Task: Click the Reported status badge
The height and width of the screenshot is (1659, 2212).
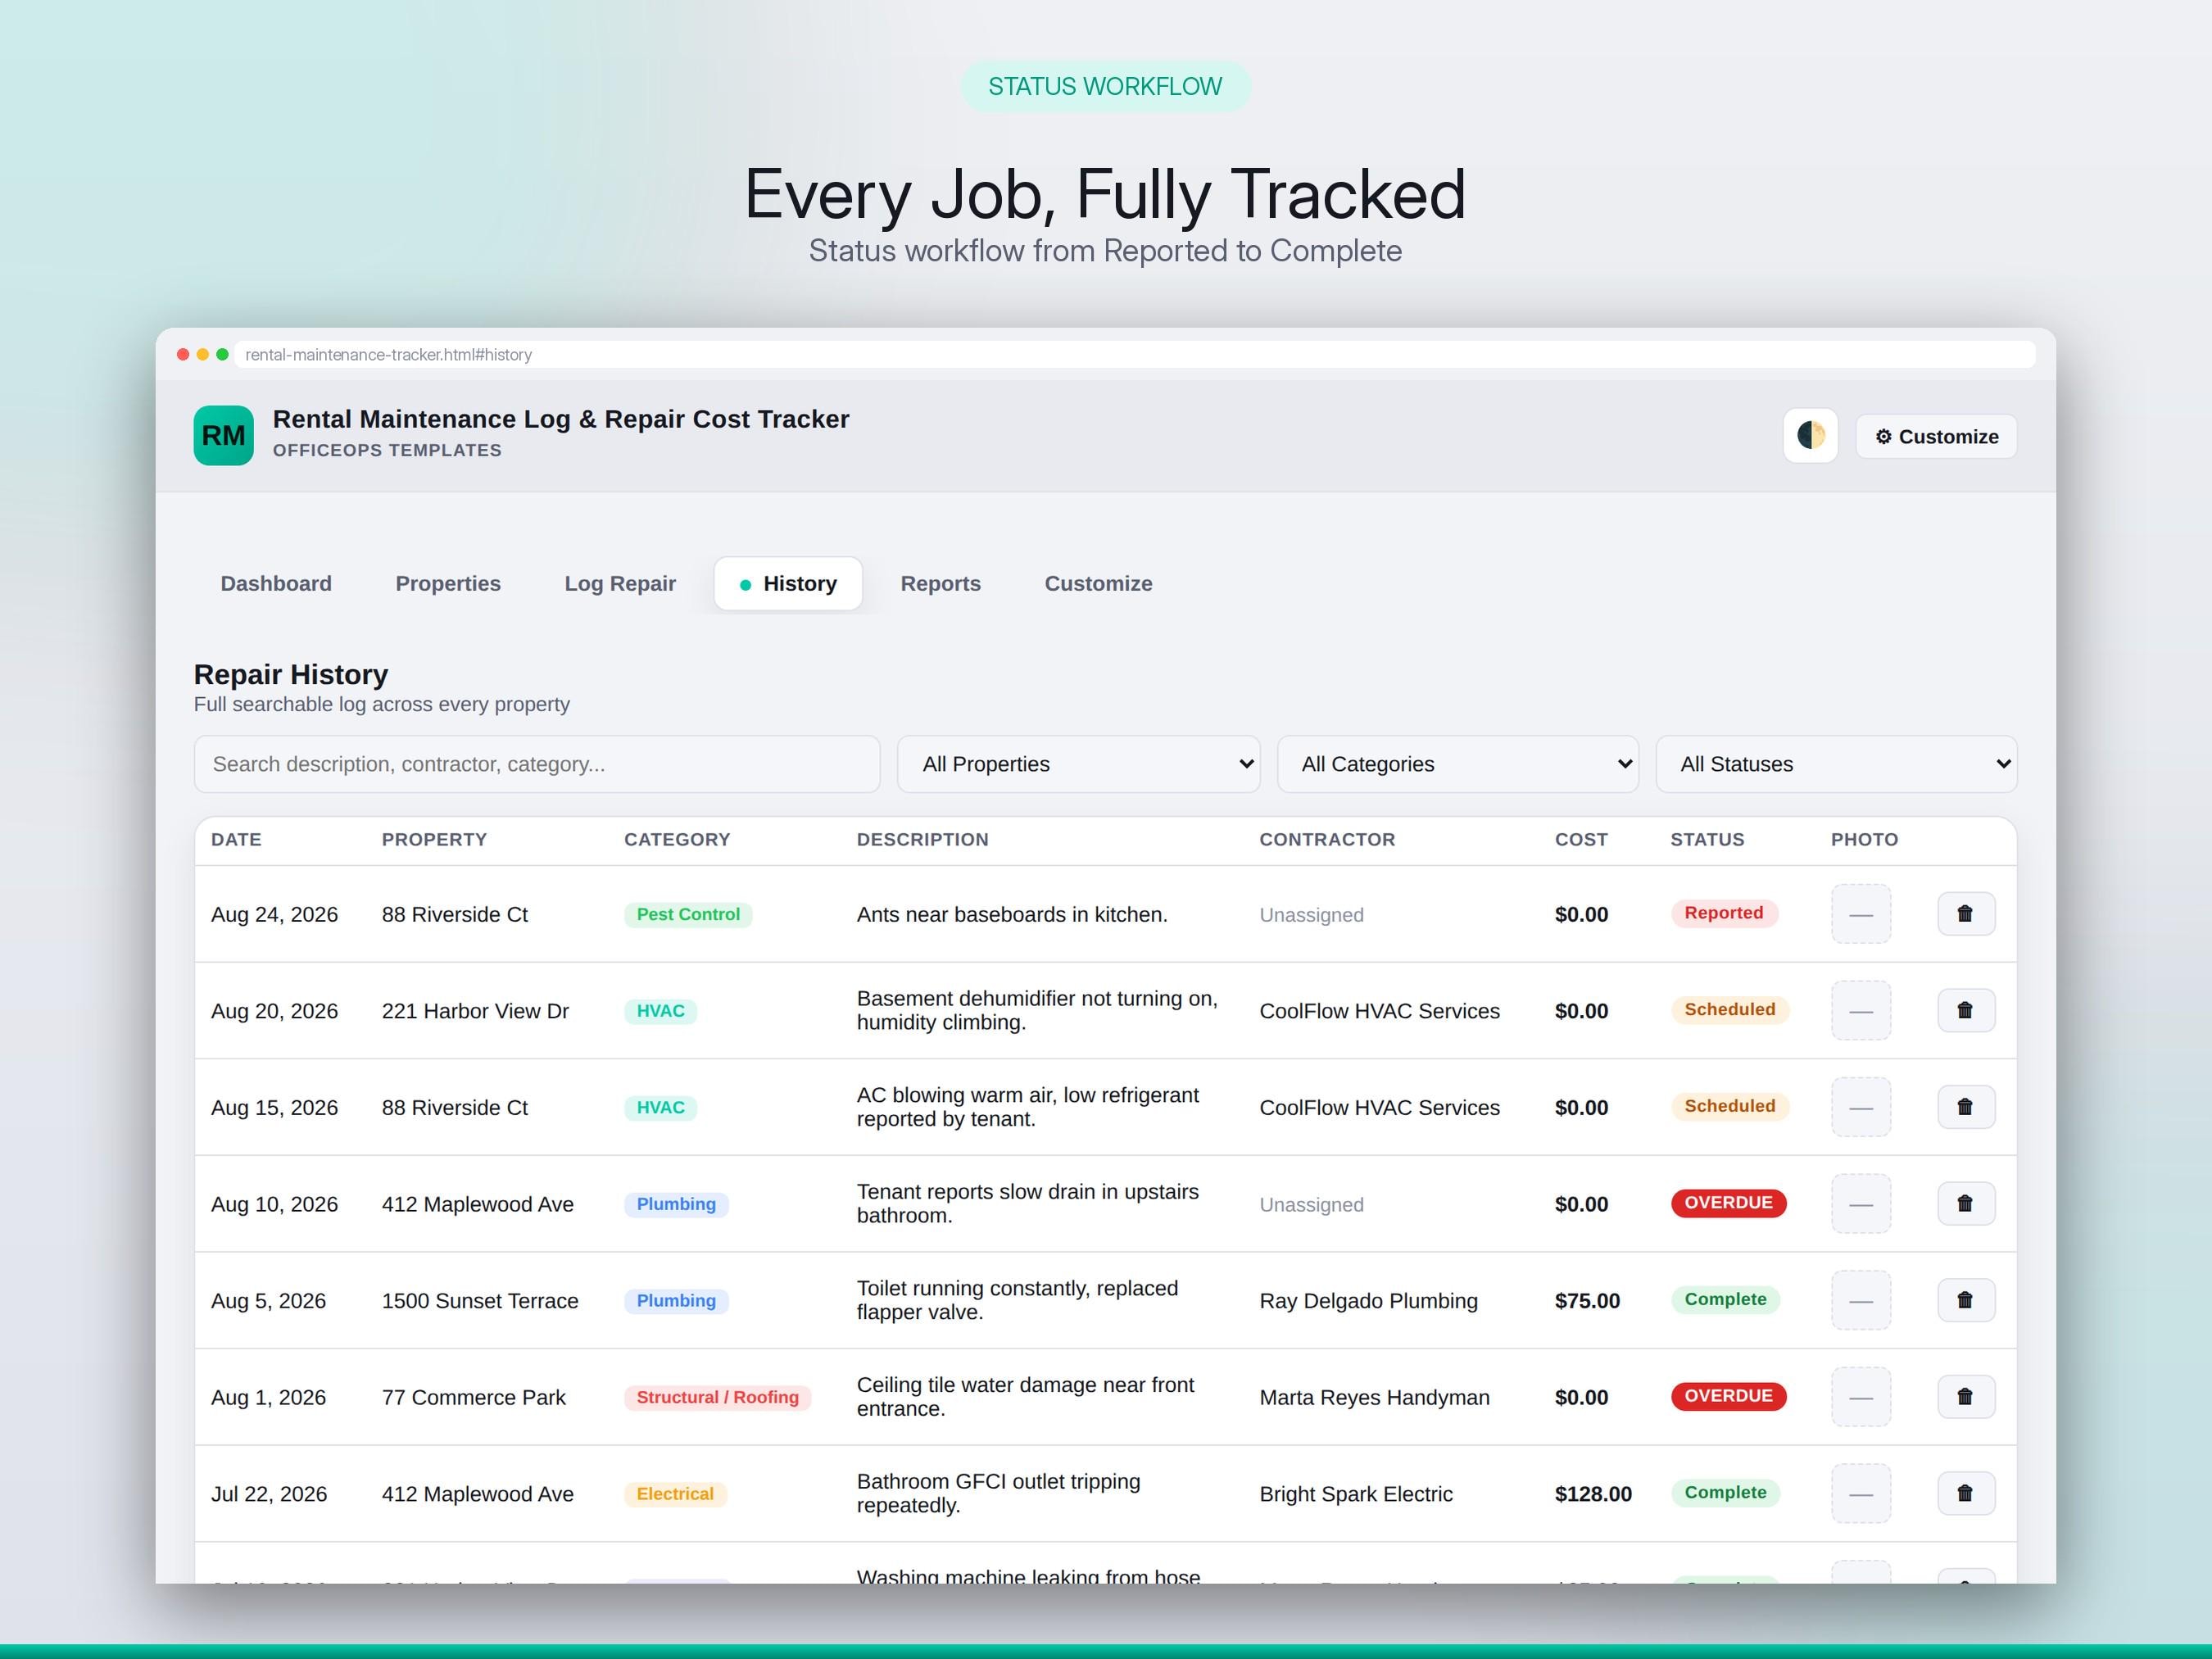Action: coord(1724,913)
